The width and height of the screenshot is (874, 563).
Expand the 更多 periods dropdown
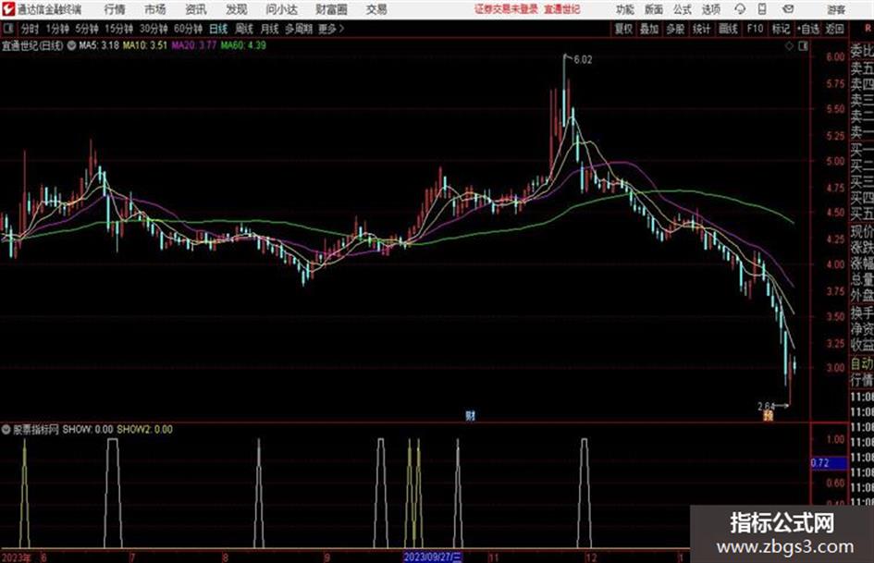(x=331, y=29)
